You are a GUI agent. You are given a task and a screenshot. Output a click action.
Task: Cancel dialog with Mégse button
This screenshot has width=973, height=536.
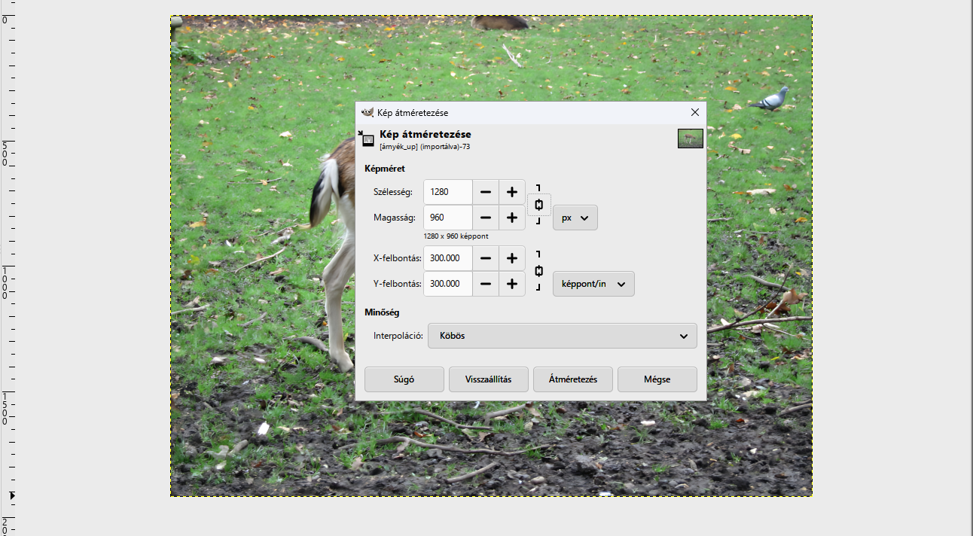click(x=657, y=379)
